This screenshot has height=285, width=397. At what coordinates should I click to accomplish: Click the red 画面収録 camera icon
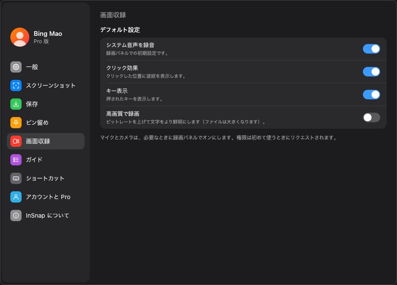(x=16, y=141)
